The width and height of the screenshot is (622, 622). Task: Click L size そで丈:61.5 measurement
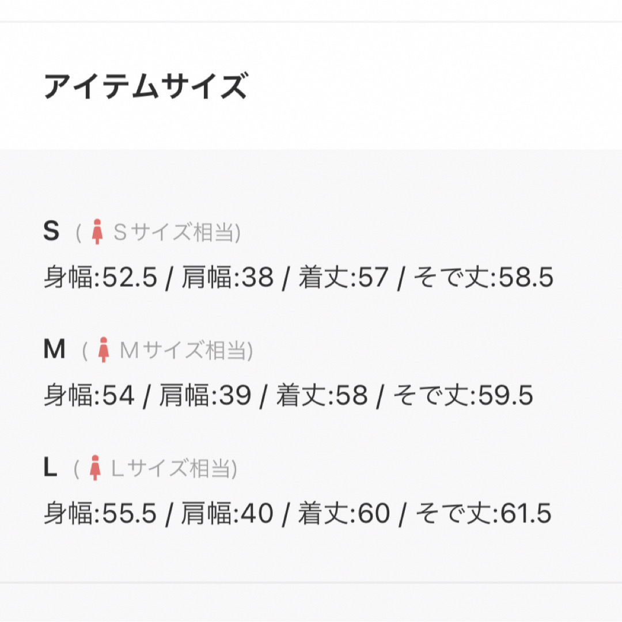[x=484, y=513]
